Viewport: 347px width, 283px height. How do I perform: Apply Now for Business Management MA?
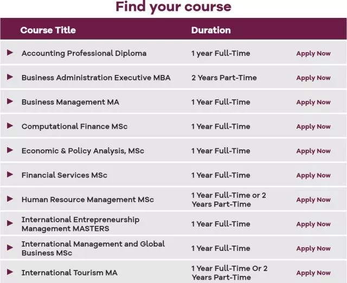point(313,102)
